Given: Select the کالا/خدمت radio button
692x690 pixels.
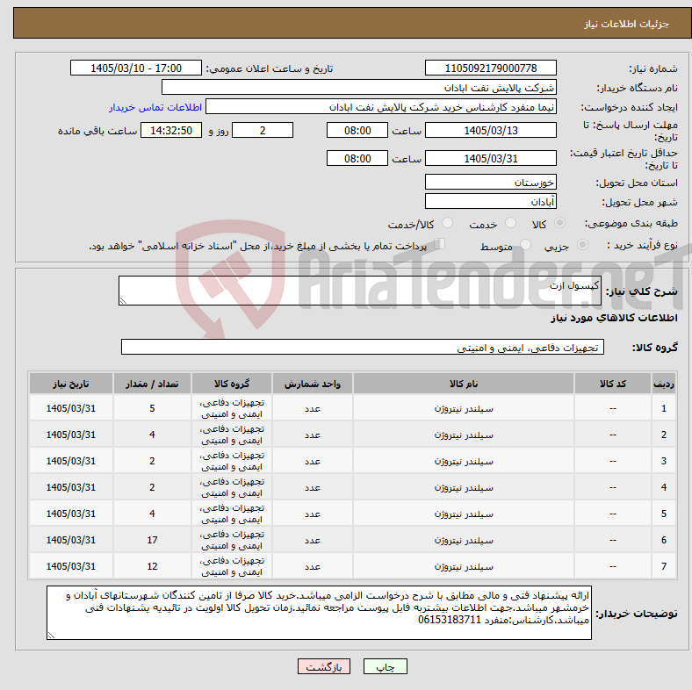Looking at the screenshot, I should tap(448, 223).
